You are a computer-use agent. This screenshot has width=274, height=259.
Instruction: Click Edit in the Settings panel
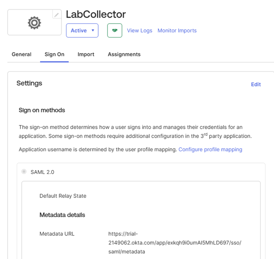[256, 84]
